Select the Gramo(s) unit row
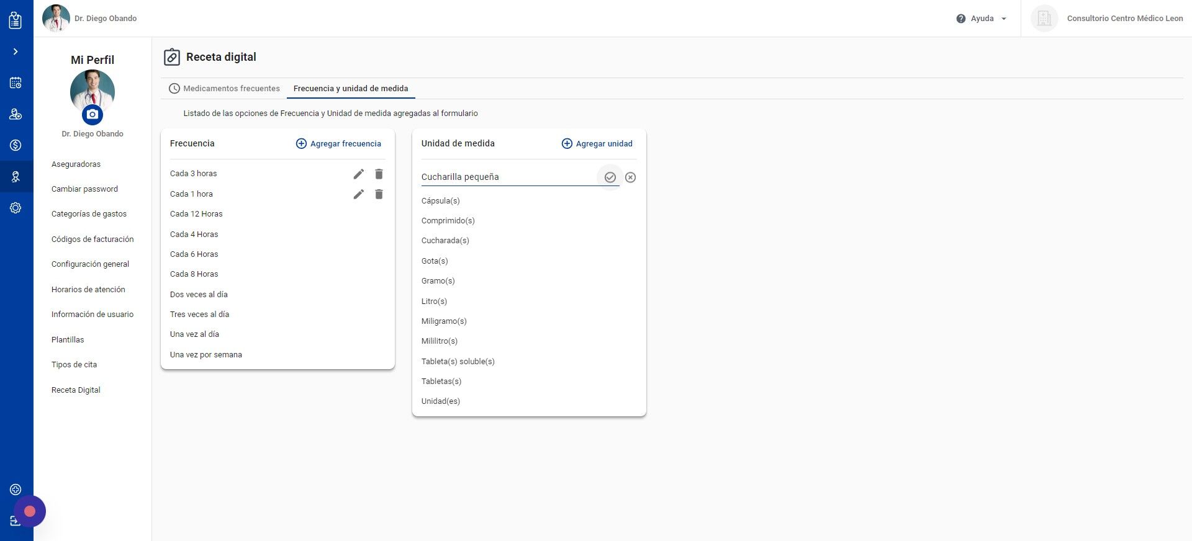 pos(529,281)
